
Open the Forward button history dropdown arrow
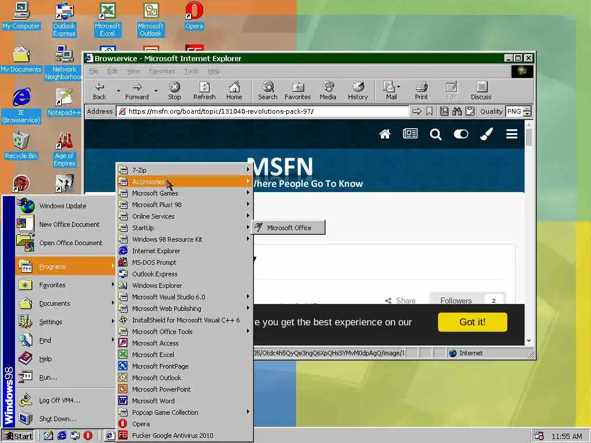(156, 91)
